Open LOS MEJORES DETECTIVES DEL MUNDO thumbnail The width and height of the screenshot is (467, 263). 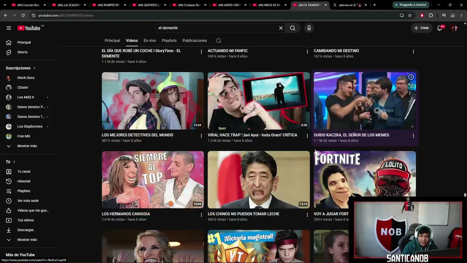pos(153,101)
